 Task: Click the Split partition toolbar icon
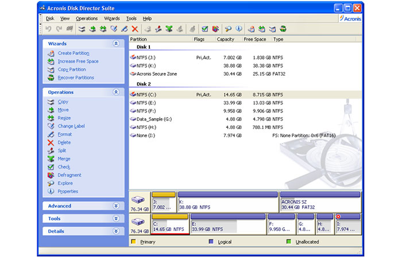click(158, 29)
